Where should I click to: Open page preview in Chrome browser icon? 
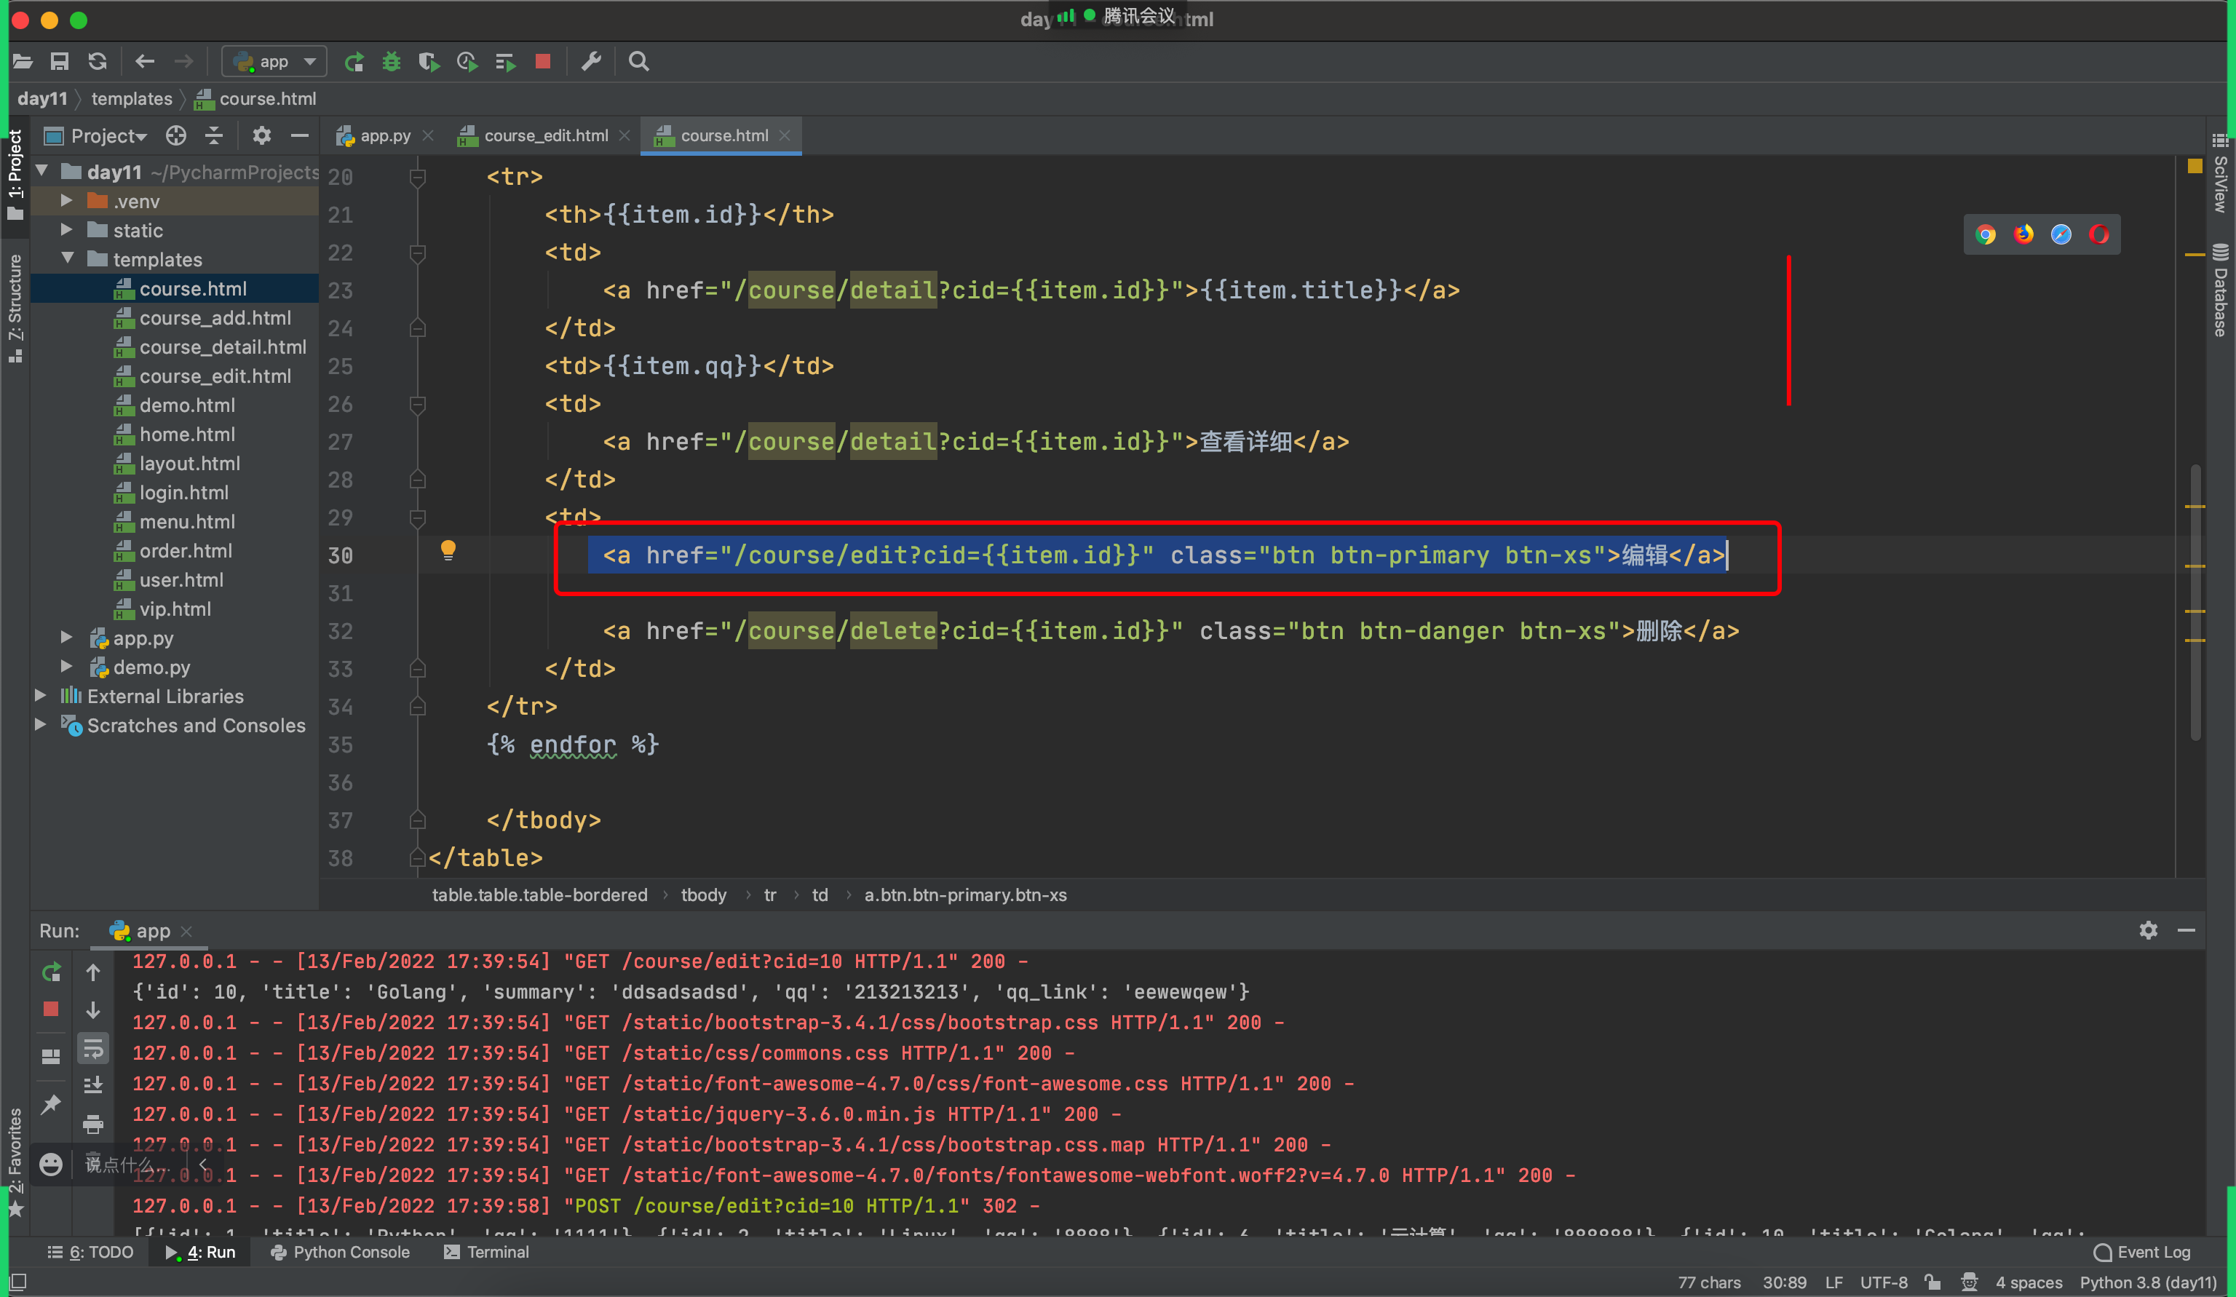point(1986,234)
